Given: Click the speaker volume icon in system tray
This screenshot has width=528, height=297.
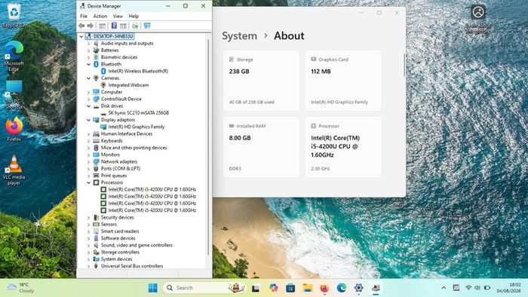Looking at the screenshot, I should (x=477, y=288).
